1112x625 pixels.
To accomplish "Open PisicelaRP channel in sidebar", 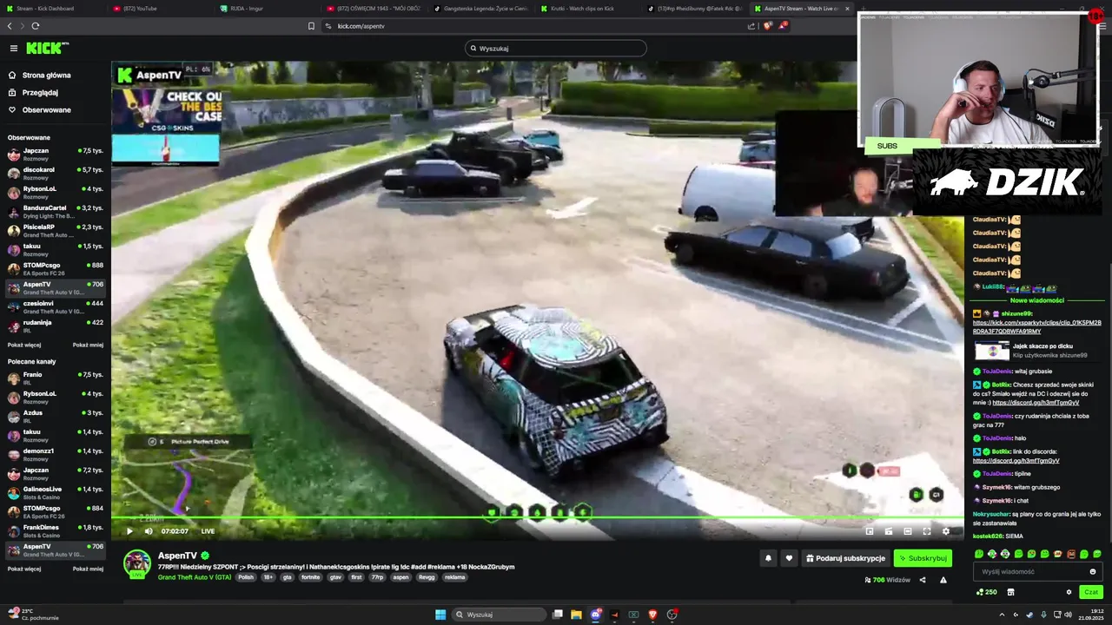I will click(x=56, y=231).
